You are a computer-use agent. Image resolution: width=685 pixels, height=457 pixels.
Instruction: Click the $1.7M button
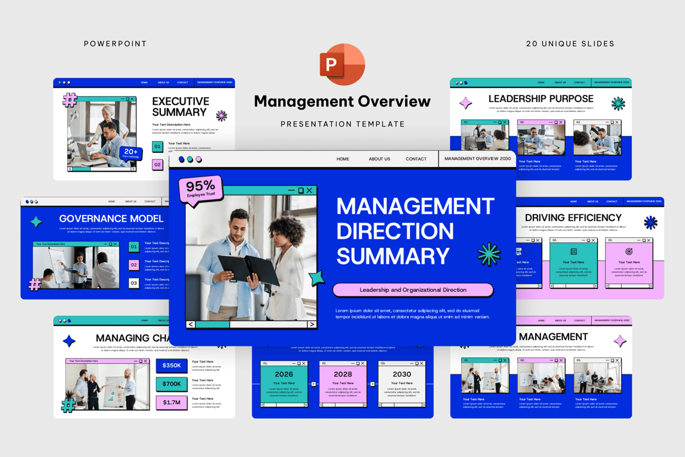pos(171,403)
